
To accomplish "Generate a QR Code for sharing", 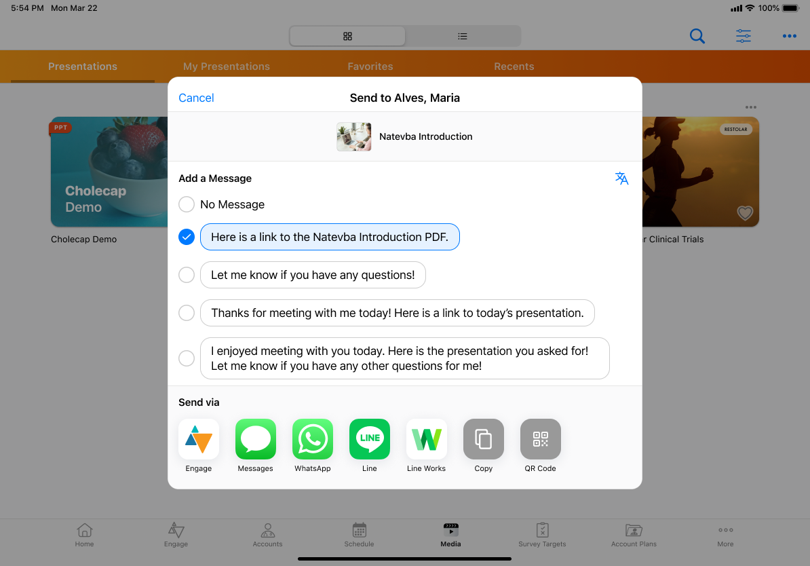I will coord(541,439).
